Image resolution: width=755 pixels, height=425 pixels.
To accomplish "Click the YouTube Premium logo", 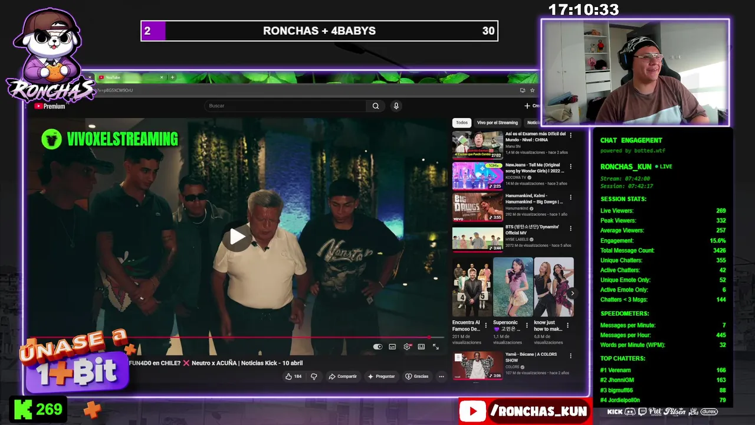I will point(50,106).
